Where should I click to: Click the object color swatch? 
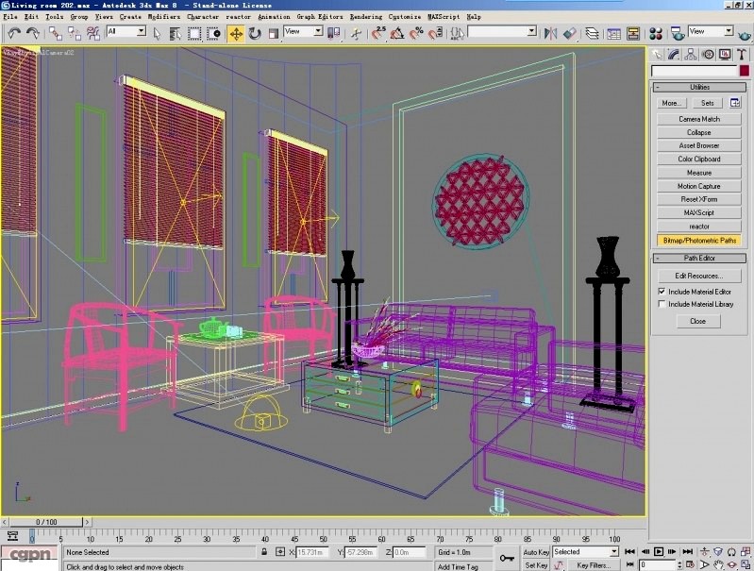pyautogui.click(x=745, y=71)
